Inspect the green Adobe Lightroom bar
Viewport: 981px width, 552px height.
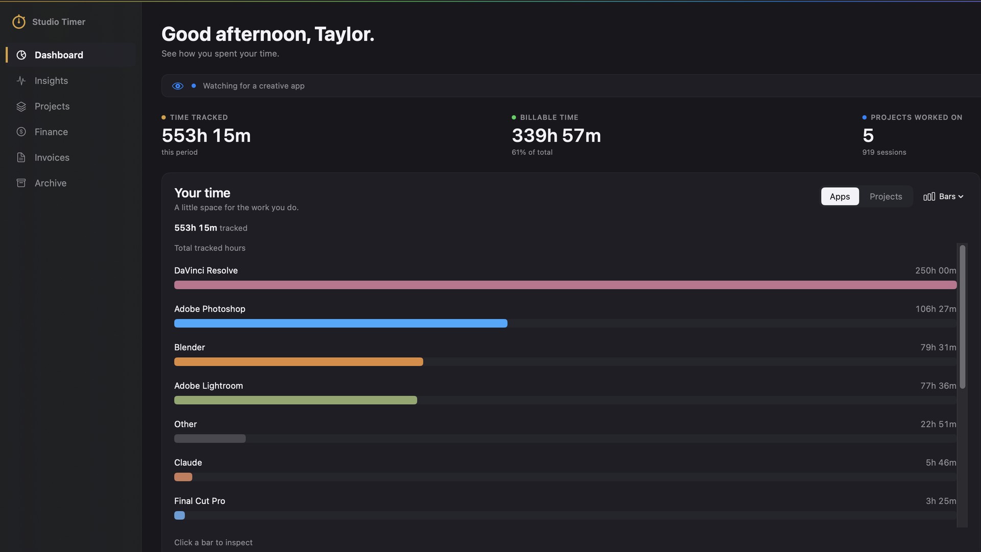pyautogui.click(x=295, y=400)
